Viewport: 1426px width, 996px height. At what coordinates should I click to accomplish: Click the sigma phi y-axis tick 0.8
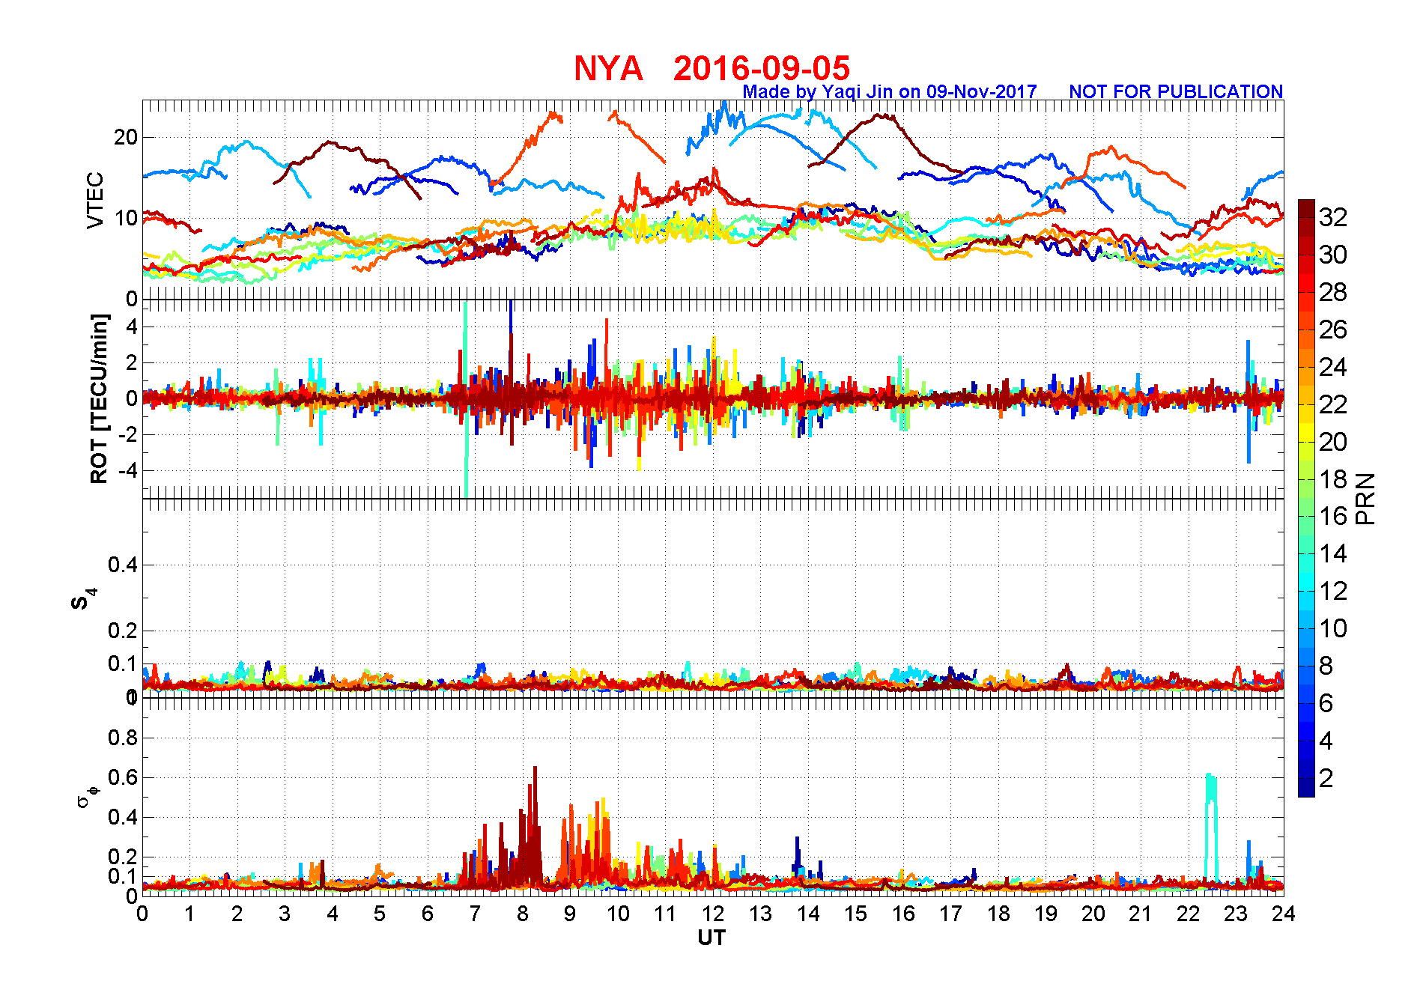click(123, 738)
